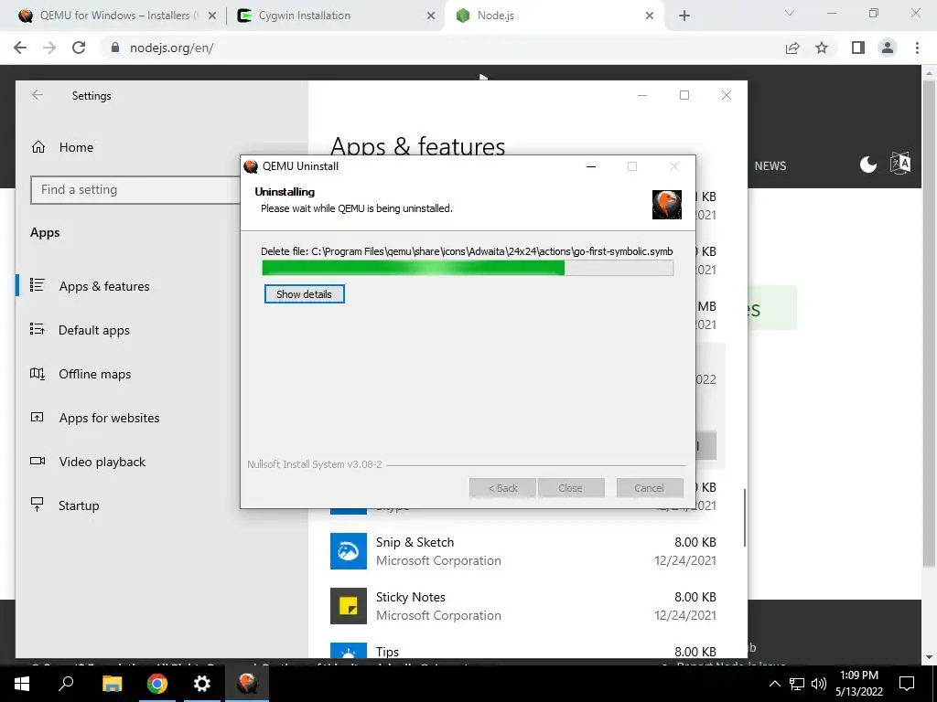Open Offline maps in Settings

click(x=94, y=374)
